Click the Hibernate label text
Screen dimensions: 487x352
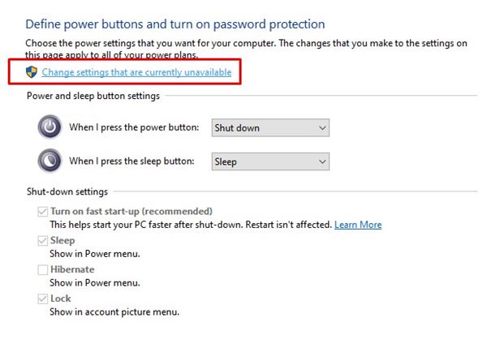pyautogui.click(x=72, y=269)
